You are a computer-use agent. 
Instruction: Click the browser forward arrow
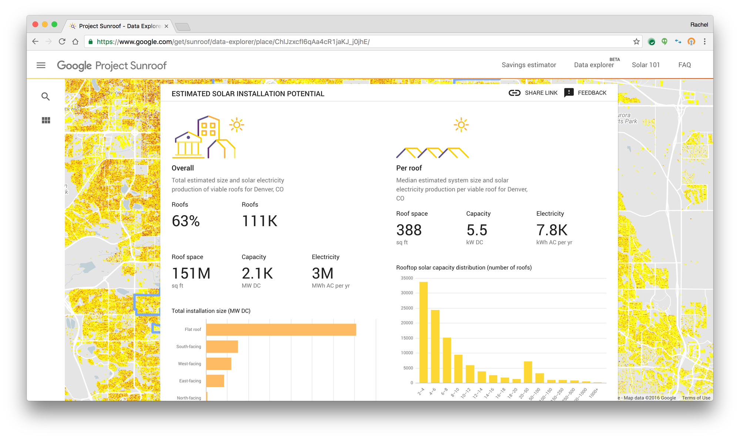tap(48, 41)
